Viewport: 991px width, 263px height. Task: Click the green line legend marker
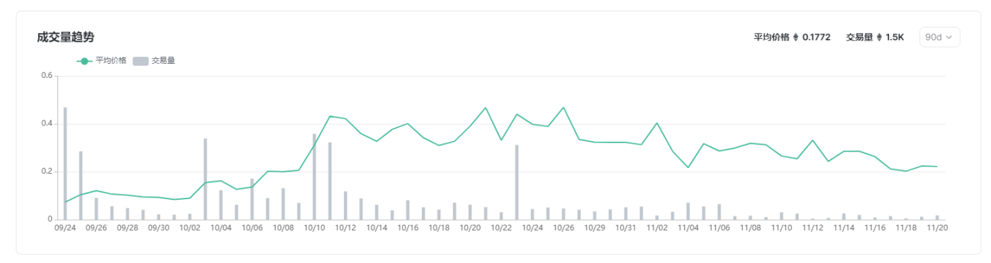[84, 61]
